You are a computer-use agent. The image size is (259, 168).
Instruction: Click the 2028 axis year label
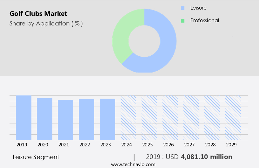click(210, 145)
